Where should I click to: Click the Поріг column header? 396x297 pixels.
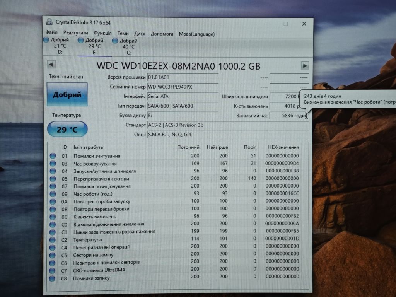tap(250, 147)
